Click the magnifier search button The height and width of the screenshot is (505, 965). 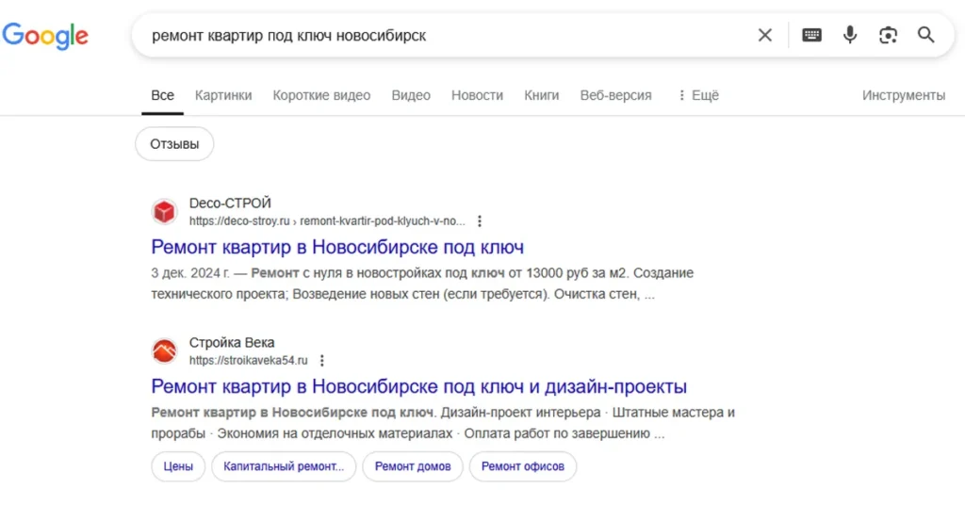(925, 35)
